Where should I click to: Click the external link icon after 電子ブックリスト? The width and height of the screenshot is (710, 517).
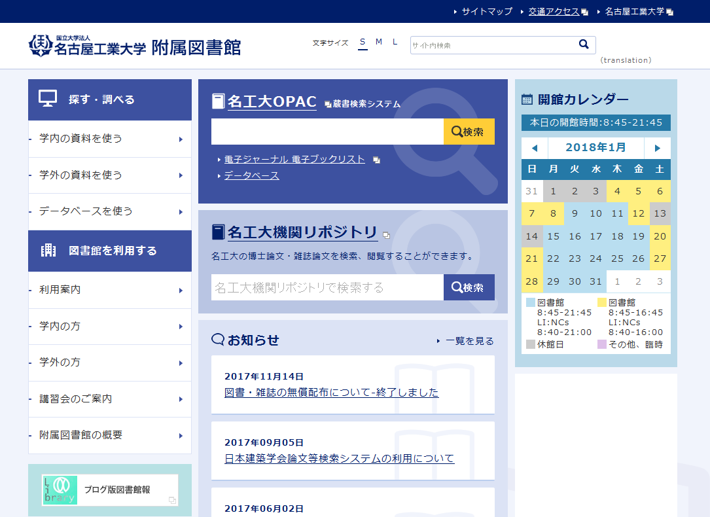pyautogui.click(x=376, y=160)
